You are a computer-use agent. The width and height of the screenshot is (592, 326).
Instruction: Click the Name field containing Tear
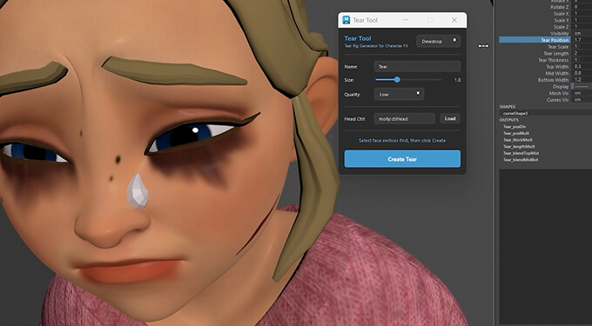coord(417,66)
